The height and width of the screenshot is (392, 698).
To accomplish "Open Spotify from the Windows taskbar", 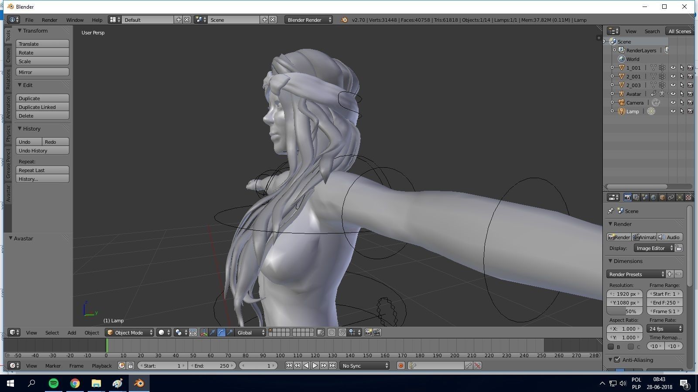I will point(54,383).
